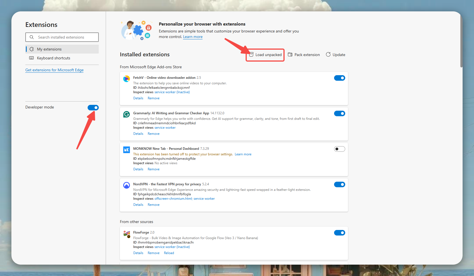Open Get extensions for Microsoft Edge link
This screenshot has width=474, height=276.
55,70
